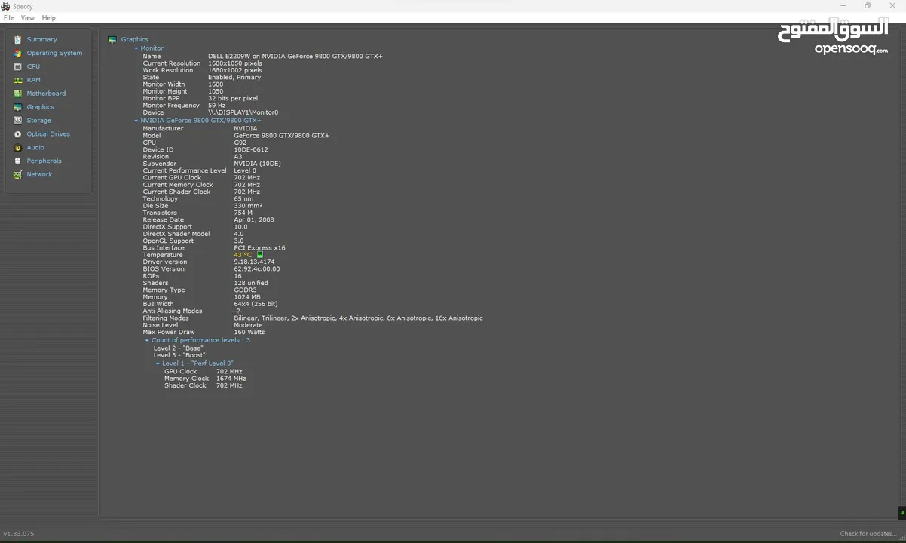Screen dimensions: 906x543
Task: Open the Storage section label
Action: (39, 121)
